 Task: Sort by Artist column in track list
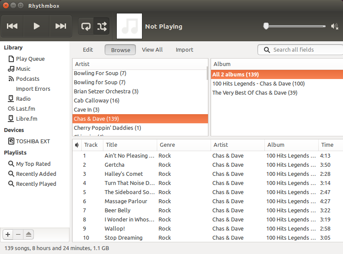point(237,145)
